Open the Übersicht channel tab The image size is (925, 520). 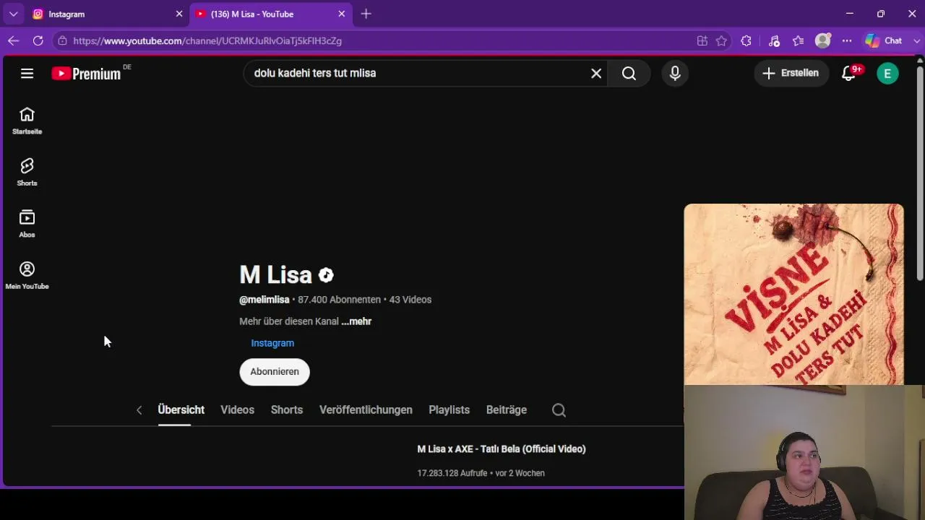pos(181,410)
